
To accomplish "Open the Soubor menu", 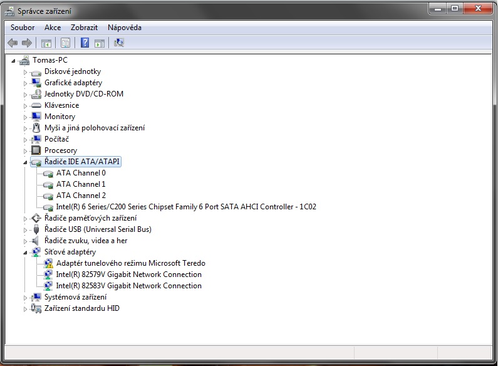I will pos(22,28).
